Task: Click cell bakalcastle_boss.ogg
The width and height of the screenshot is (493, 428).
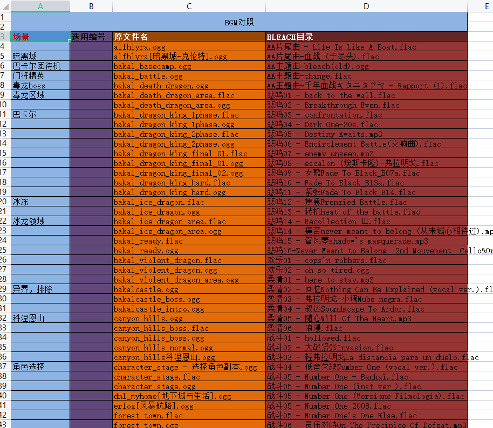Action: click(189, 299)
